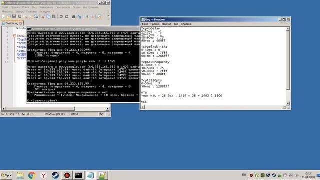
Task: Click the Copy icon in Notepad++ toolbar
Action: [x=48, y=17]
